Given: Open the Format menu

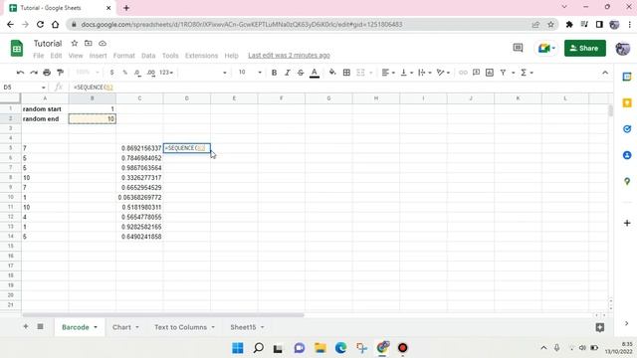Looking at the screenshot, I should point(123,56).
